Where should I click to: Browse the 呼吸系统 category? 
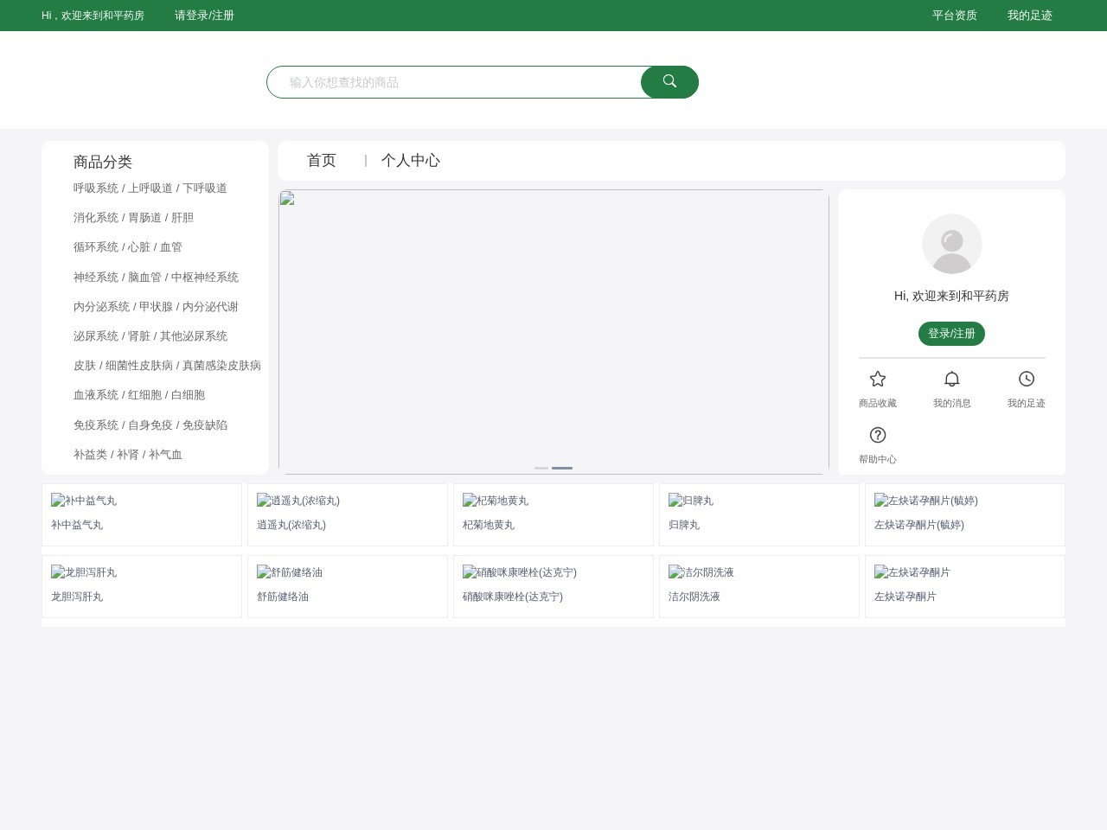point(150,188)
